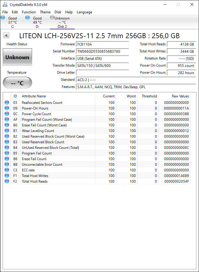The height and width of the screenshot is (272, 199).
Task: Click status orb for Erase Fail Count (Worst Case)
Action: 7,125
